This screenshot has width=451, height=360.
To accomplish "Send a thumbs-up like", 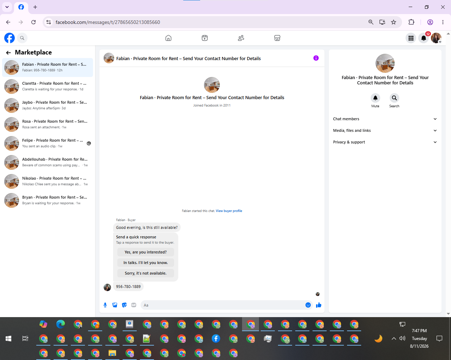I will click(x=319, y=305).
